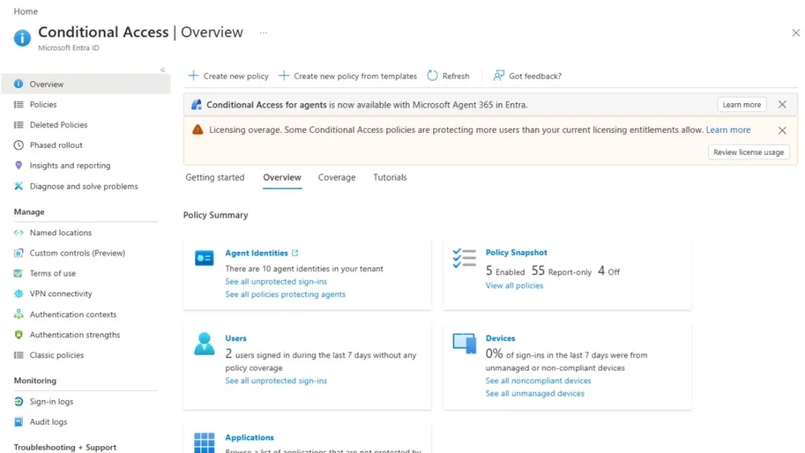Open See all policies protecting agents link
This screenshot has width=805, height=453.
285,294
